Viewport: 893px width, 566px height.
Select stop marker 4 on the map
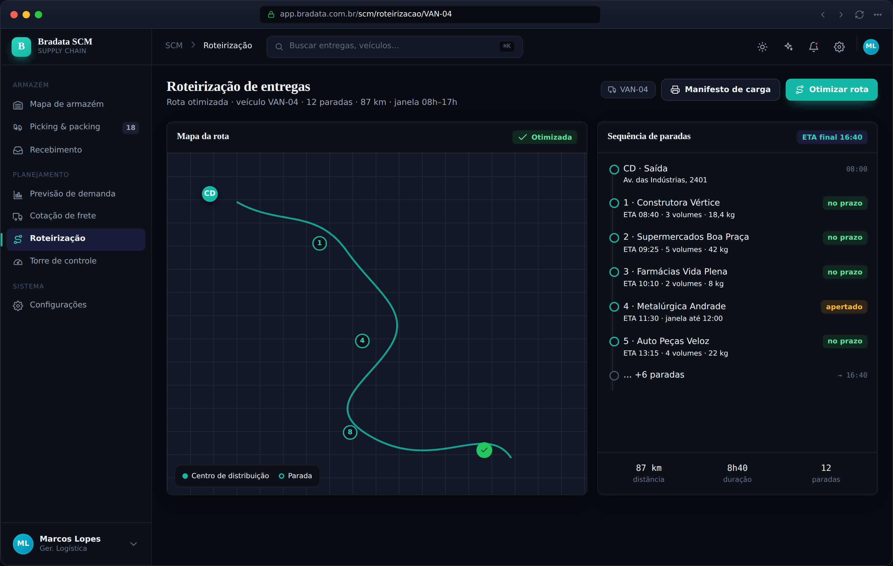coord(362,341)
